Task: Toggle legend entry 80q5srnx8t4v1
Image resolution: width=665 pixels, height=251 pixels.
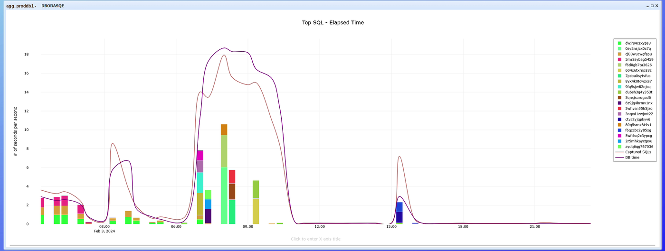Action: [x=635, y=125]
